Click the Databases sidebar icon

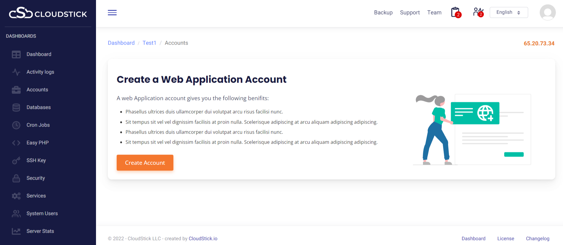click(16, 107)
